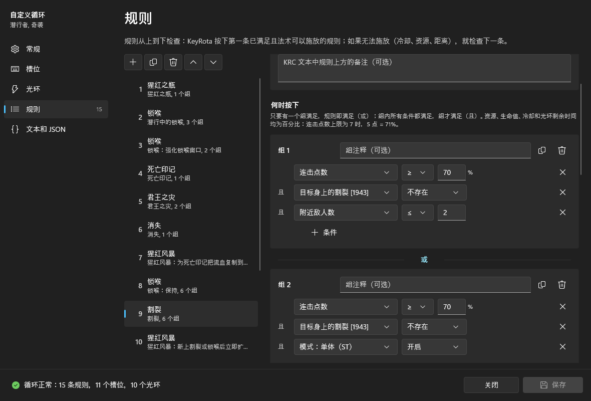Click the 关闭 button

pos(491,385)
